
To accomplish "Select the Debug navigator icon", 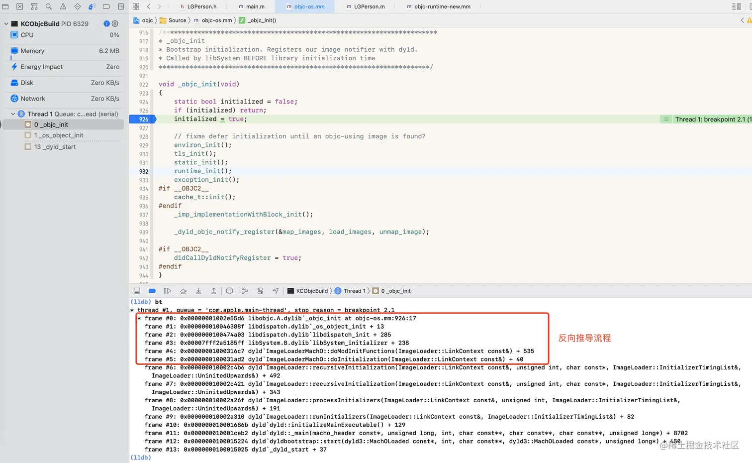I will click(x=92, y=6).
